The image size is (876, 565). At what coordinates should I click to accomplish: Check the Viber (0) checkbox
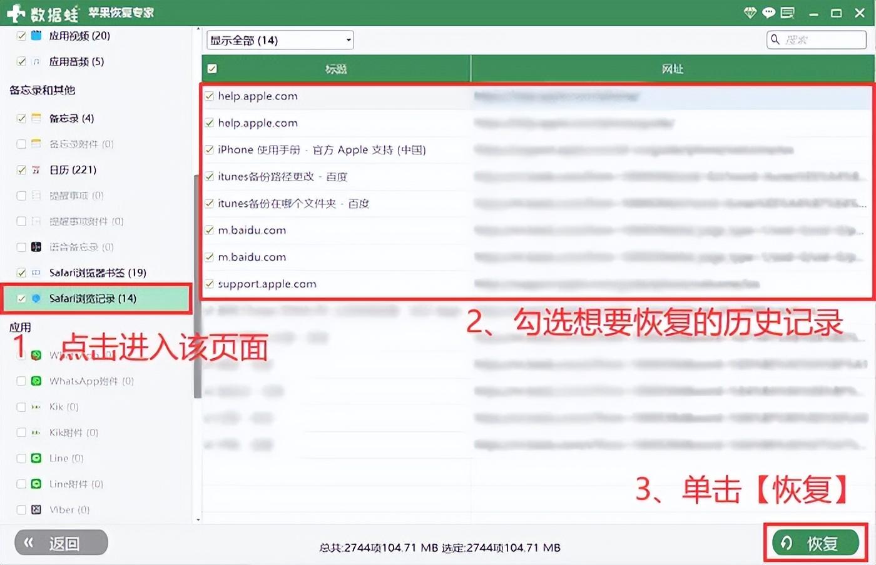[21, 509]
